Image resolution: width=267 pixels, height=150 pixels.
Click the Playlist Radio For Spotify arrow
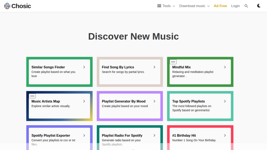[x=154, y=135]
